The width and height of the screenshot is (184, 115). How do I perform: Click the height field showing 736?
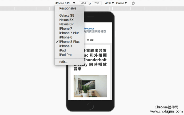pyautogui.click(x=97, y=3)
